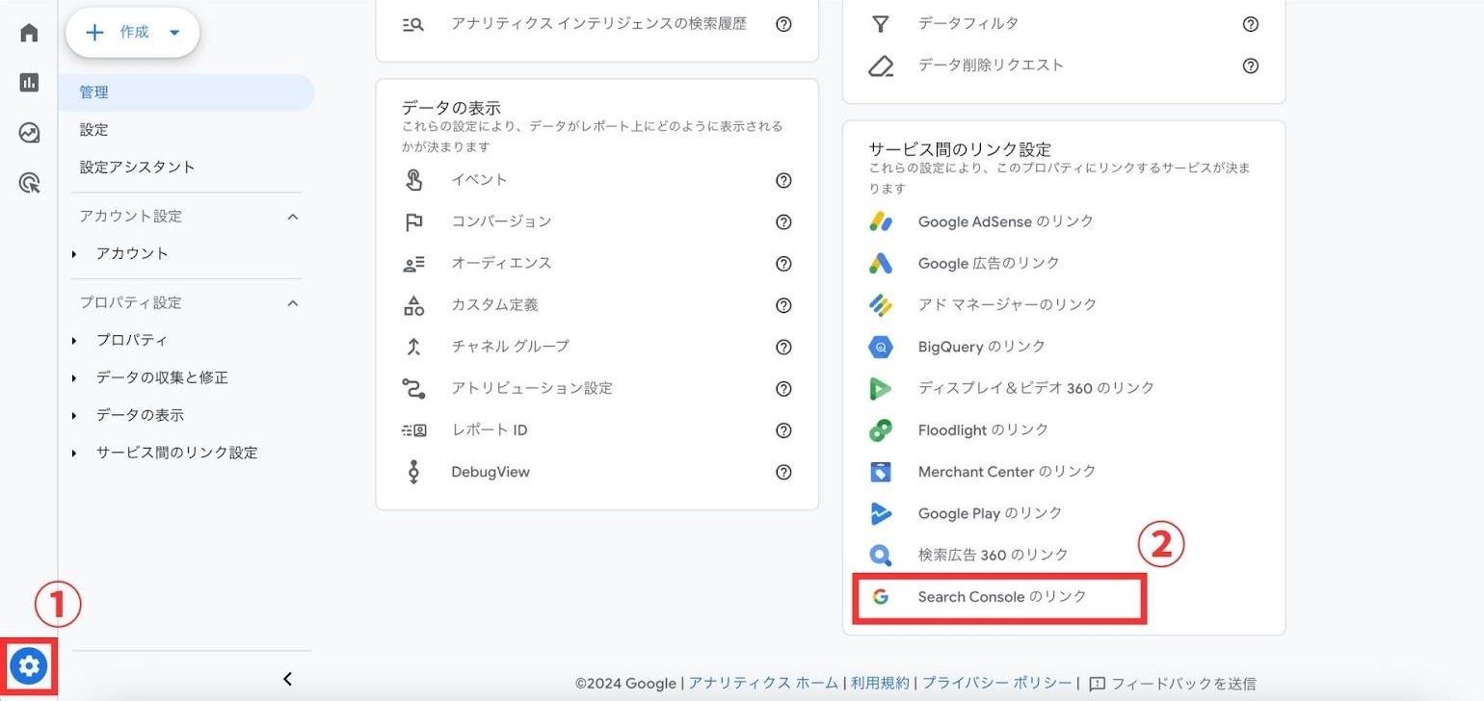Image resolution: width=1484 pixels, height=701 pixels.
Task: Click the アナリティクス ホーム footer link
Action: click(x=763, y=683)
